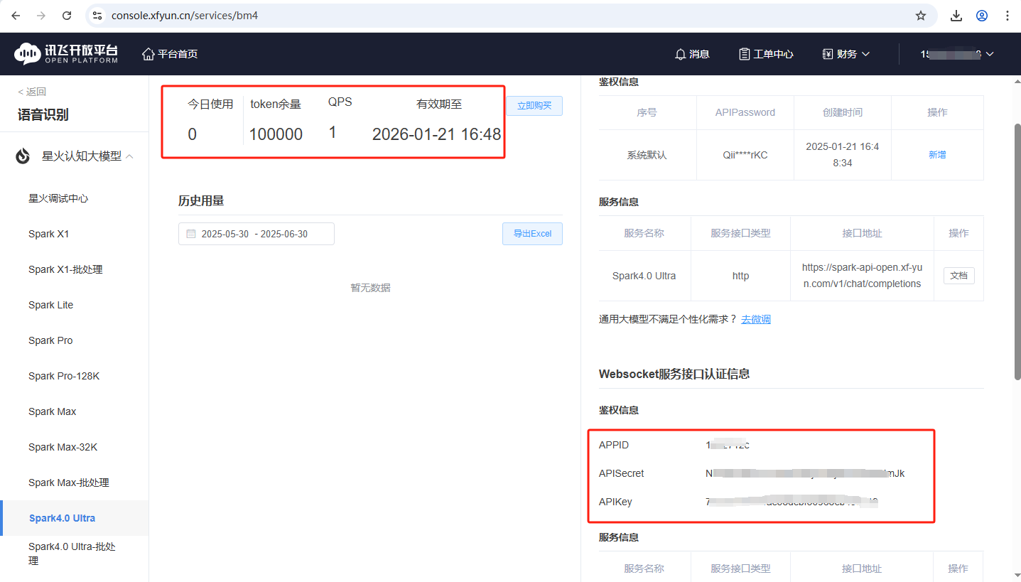Click the 导出Excel button
Image resolution: width=1021 pixels, height=582 pixels.
532,234
